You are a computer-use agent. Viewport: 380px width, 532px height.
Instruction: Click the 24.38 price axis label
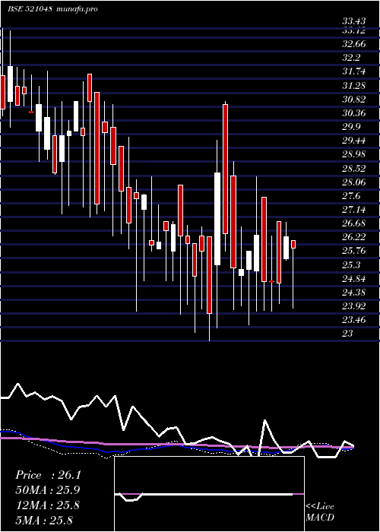tap(354, 293)
